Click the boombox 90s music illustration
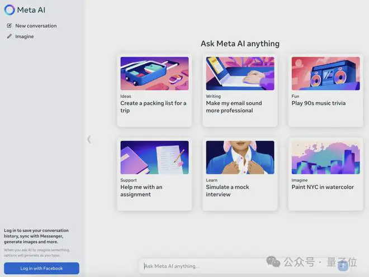Viewport: 369px width, 277px height. tap(325, 73)
